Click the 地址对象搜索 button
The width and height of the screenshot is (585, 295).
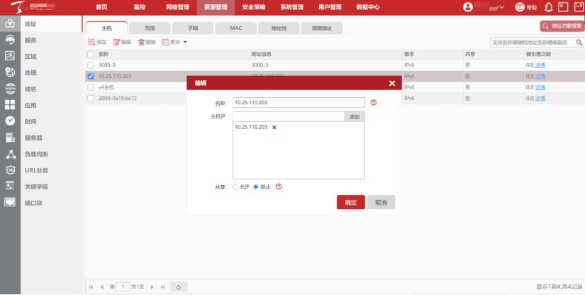[562, 26]
